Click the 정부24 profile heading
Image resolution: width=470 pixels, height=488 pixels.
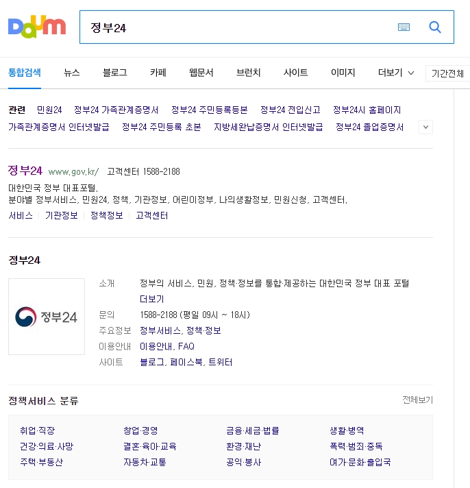(x=25, y=260)
